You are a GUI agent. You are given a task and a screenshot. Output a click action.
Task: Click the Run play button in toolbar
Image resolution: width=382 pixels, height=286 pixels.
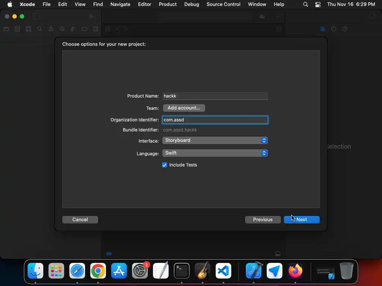tap(92, 16)
